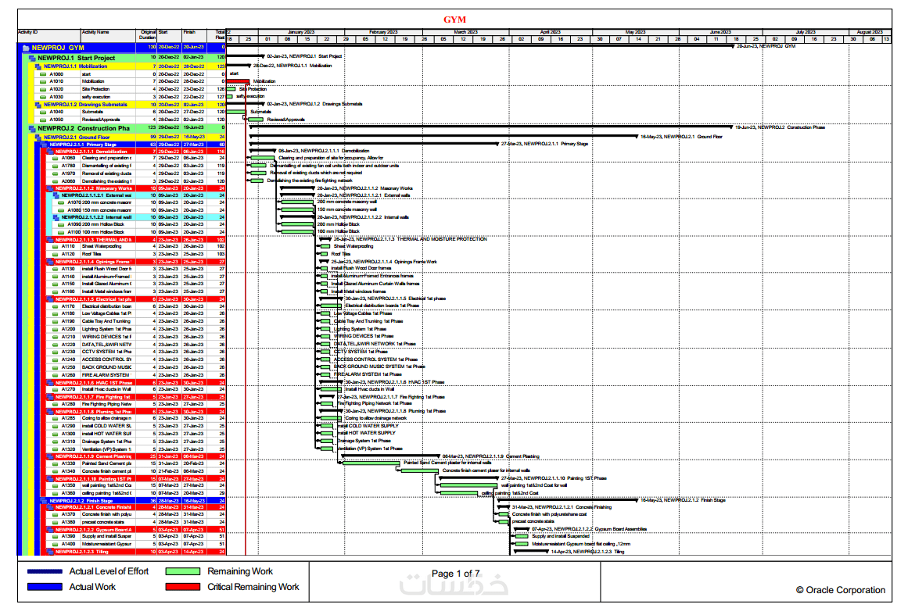The image size is (908, 608).
Task: Click the Actual Level of Effort legend swatch
Action: (45, 571)
